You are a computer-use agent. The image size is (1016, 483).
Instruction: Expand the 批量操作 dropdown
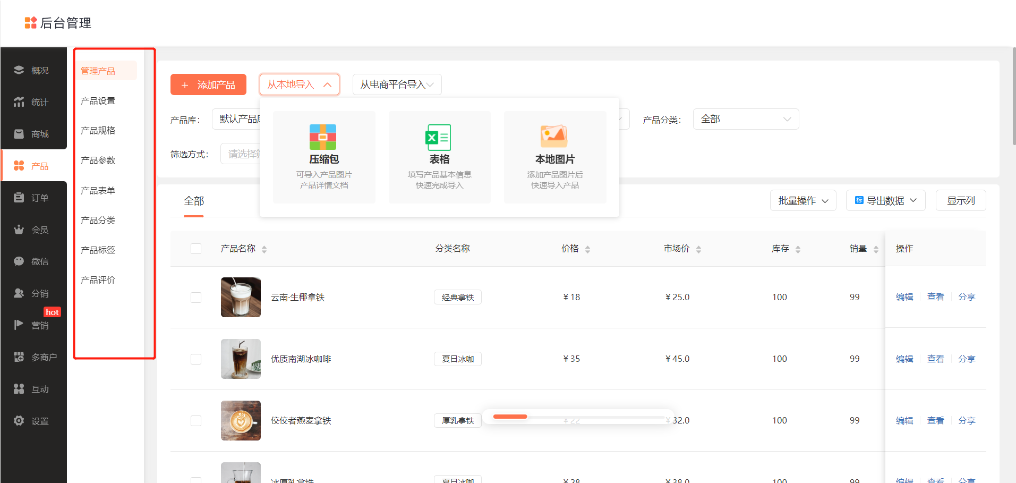pos(803,200)
